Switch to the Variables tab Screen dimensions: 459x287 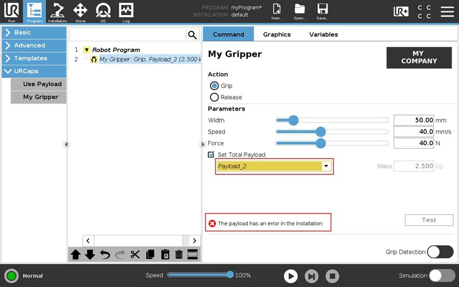323,34
